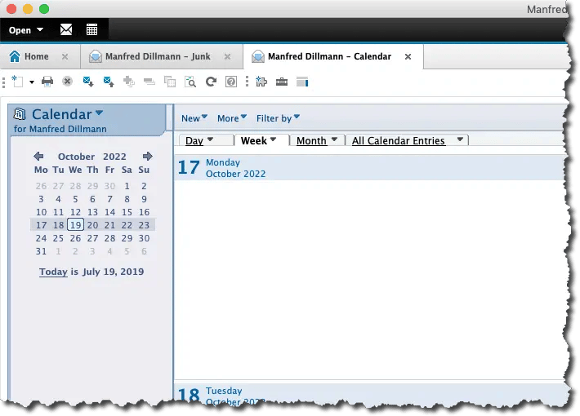The image size is (580, 416).
Task: Click the Monday 17 October 2022 header
Action: tap(370, 168)
